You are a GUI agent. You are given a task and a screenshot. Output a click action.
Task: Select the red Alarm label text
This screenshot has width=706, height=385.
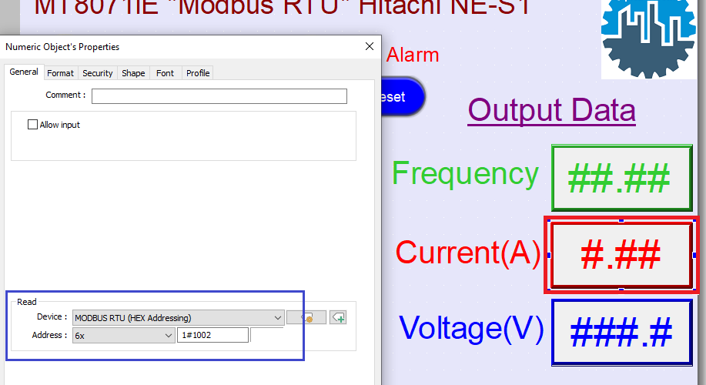click(x=413, y=55)
